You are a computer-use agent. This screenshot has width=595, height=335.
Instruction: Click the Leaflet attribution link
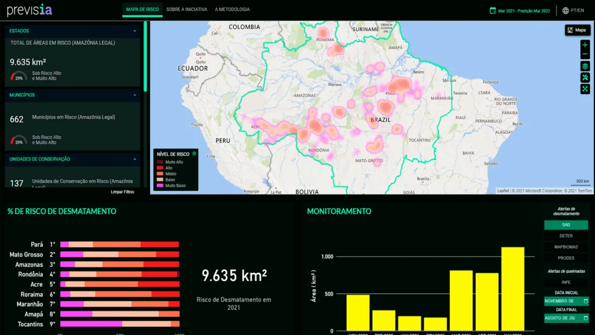503,191
